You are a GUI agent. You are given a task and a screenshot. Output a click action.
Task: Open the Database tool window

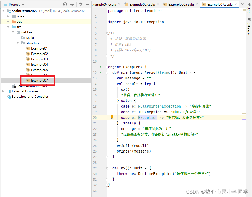tap(249, 27)
